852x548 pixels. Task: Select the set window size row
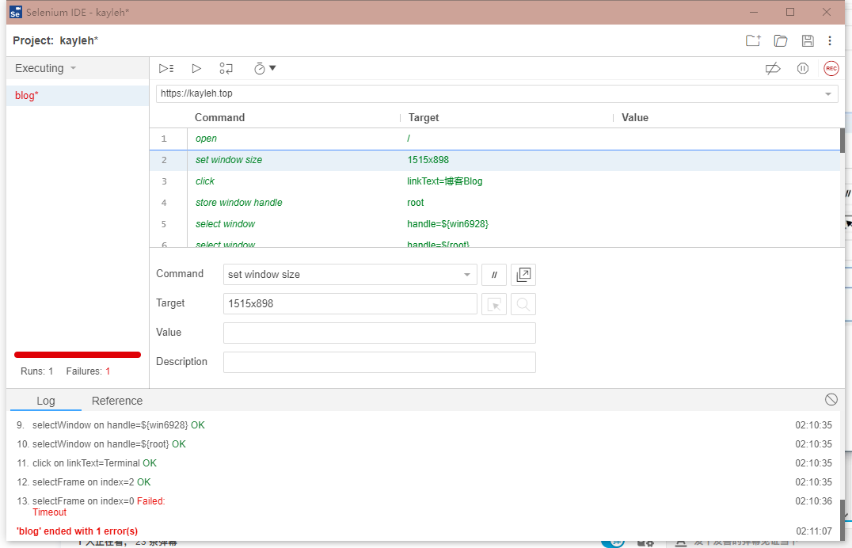[495, 160]
